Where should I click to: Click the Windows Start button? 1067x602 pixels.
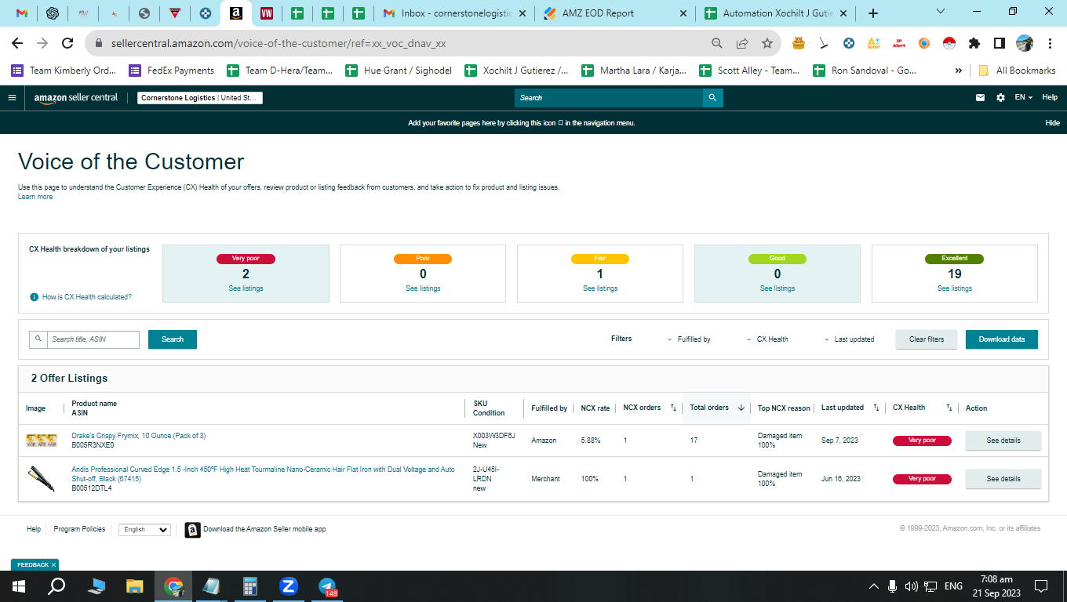tap(18, 586)
